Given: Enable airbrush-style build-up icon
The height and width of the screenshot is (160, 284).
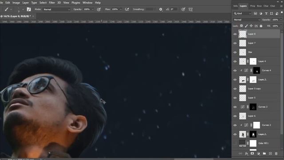Looking at the screenshot, I should pyautogui.click(x=127, y=9).
